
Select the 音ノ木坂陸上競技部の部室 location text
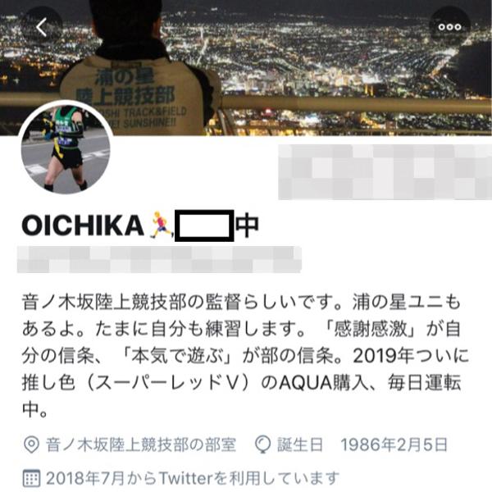pos(141,444)
